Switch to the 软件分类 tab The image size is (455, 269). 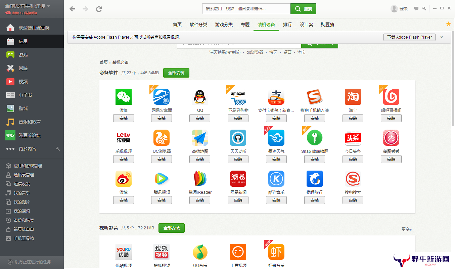[x=198, y=25]
